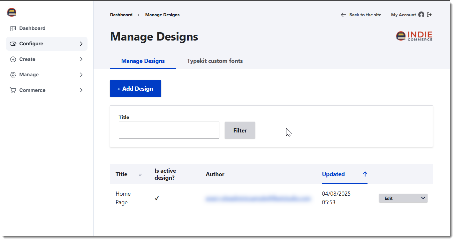
Task: Click the IndieCommerce logo in sidebar
Action: coord(11,12)
